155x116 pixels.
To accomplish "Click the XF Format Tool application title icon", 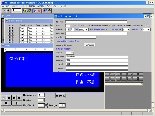I will (3, 3).
